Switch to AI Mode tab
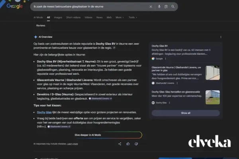Image resolution: width=239 pixels, height=159 pixels. [x=38, y=17]
